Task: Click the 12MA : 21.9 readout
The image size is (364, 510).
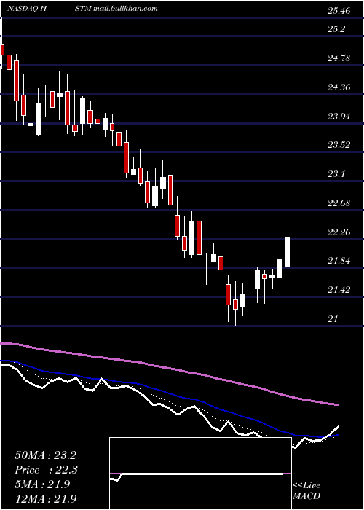Action: 45,498
